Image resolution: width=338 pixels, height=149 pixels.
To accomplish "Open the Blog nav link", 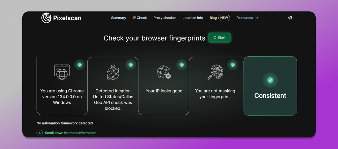I will [213, 18].
